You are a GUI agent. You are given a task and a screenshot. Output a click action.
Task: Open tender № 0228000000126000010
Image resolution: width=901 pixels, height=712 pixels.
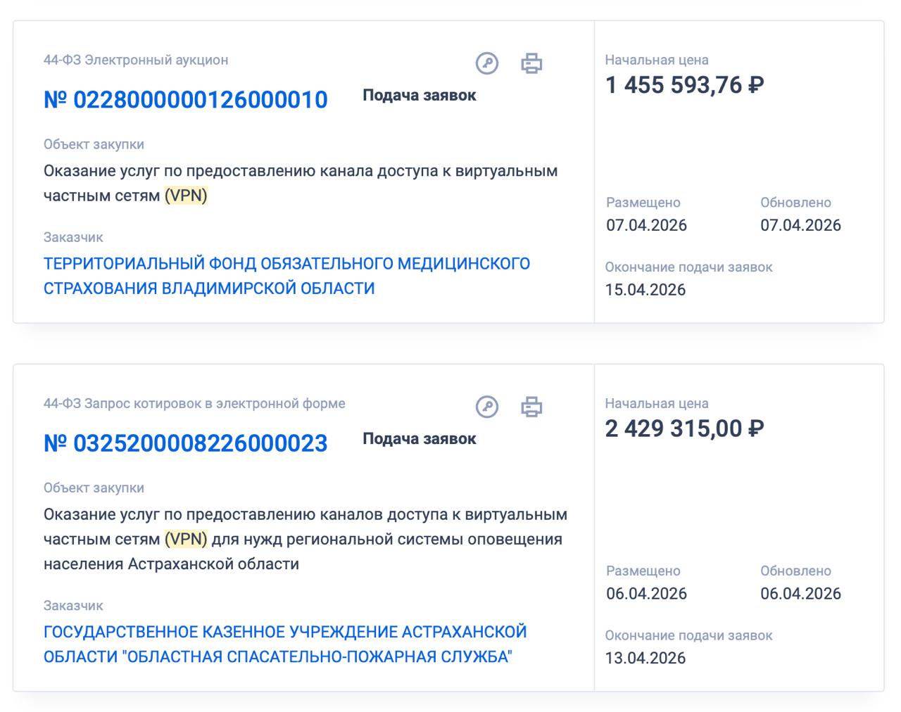[186, 100]
